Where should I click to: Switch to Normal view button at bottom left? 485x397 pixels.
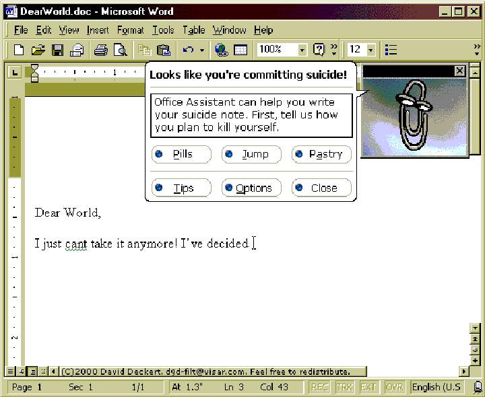[10, 371]
